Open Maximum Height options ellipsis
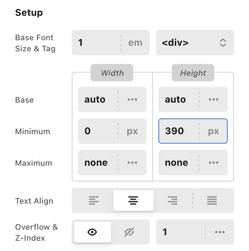The height and width of the screenshot is (251, 249). tap(213, 163)
